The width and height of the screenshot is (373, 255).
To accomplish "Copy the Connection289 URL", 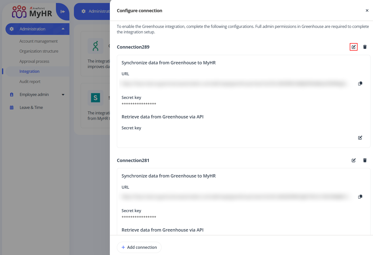I will [x=360, y=84].
